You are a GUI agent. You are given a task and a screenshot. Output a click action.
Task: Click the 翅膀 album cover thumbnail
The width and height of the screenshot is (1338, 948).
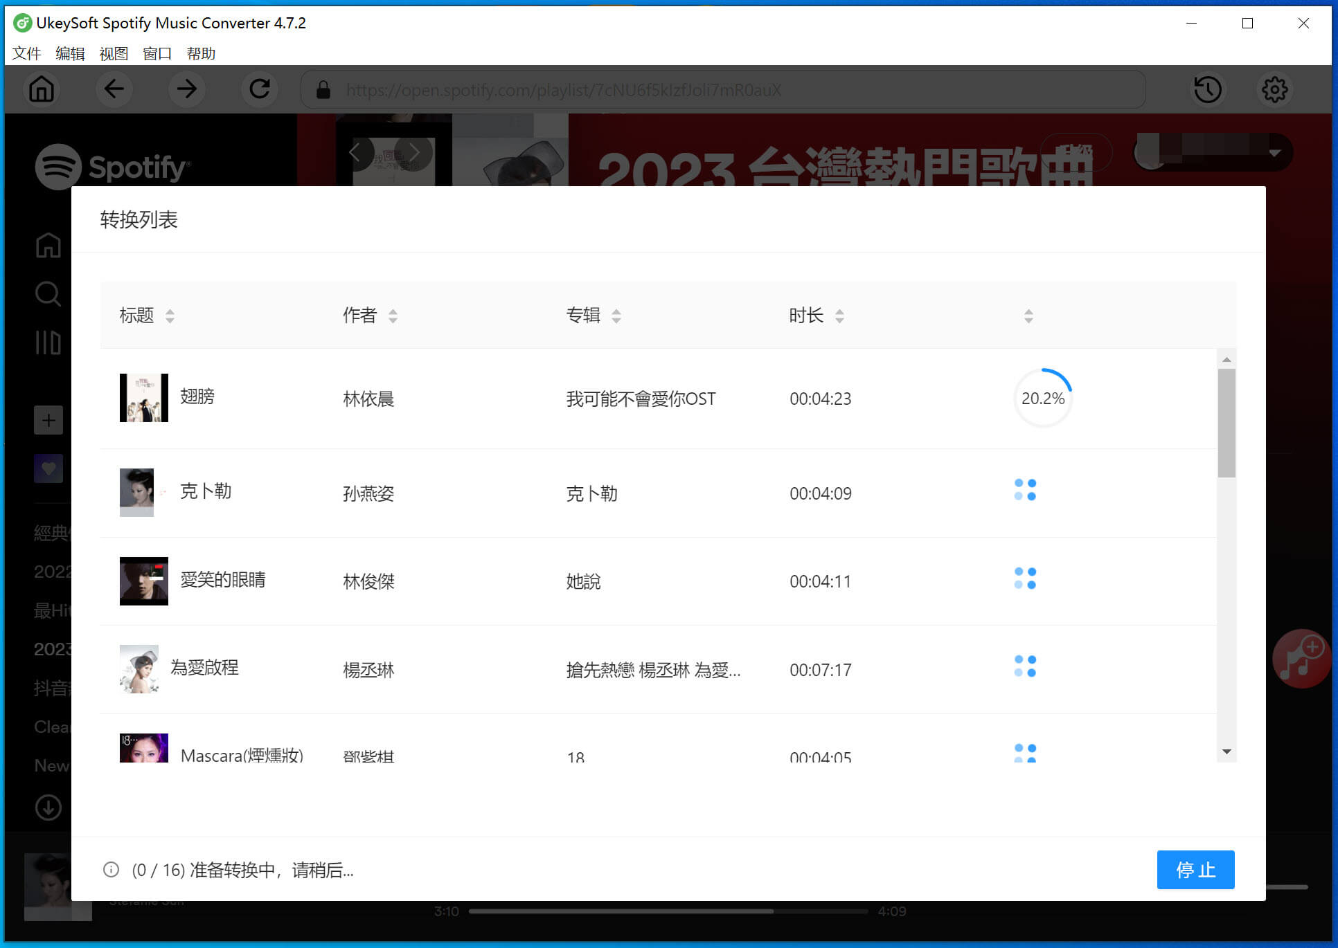144,398
